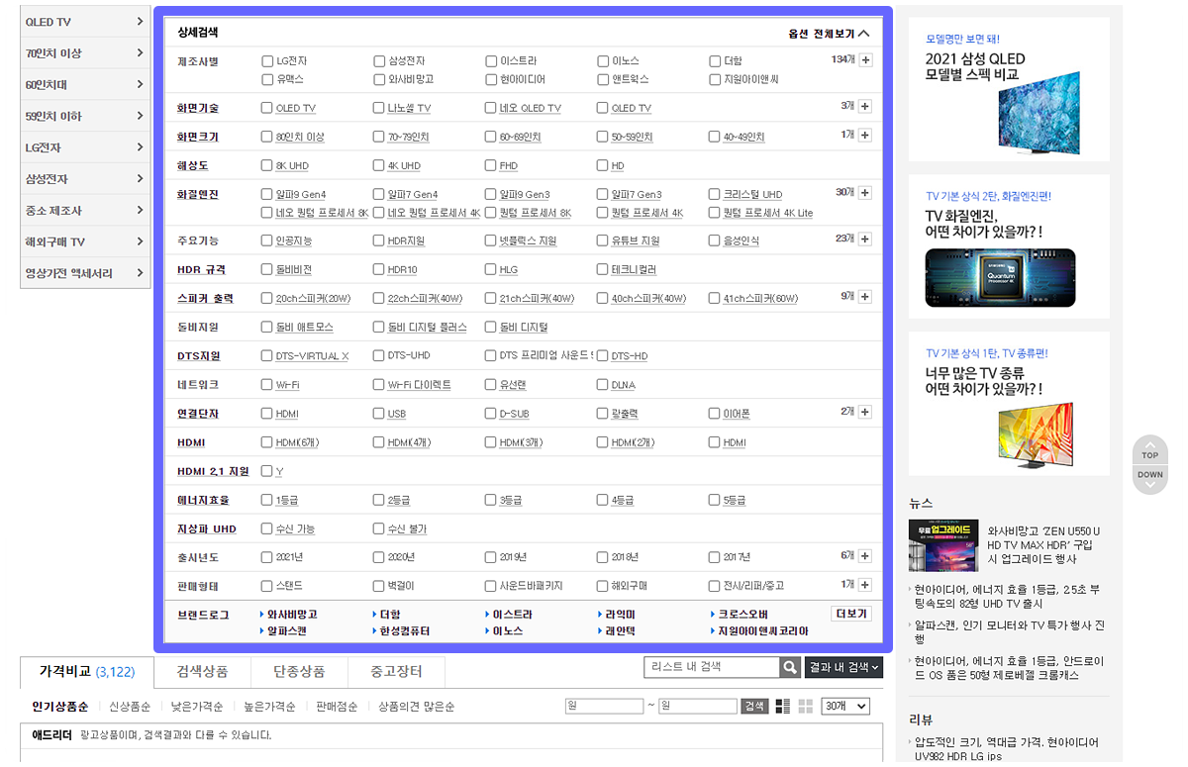Viewport: 1188px width, 767px height.
Task: Click the plus icon in 주요기능 row
Action: click(865, 239)
